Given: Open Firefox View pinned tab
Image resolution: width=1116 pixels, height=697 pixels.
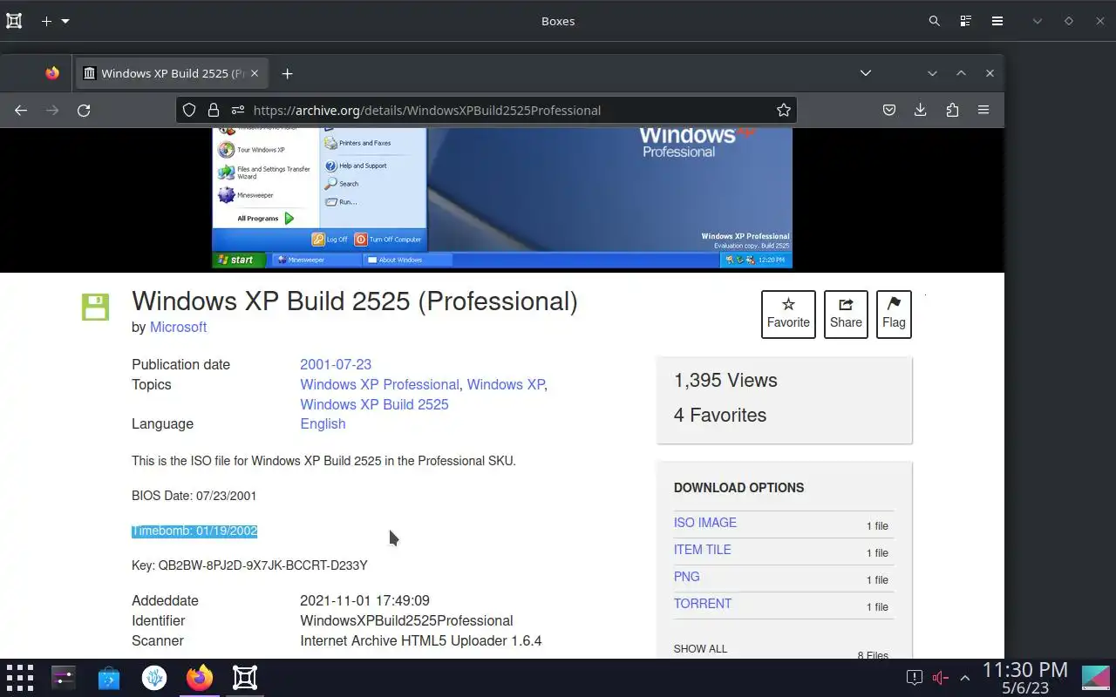Looking at the screenshot, I should 52,73.
